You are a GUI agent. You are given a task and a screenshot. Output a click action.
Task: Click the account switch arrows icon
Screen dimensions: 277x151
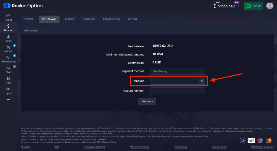tap(215, 6)
